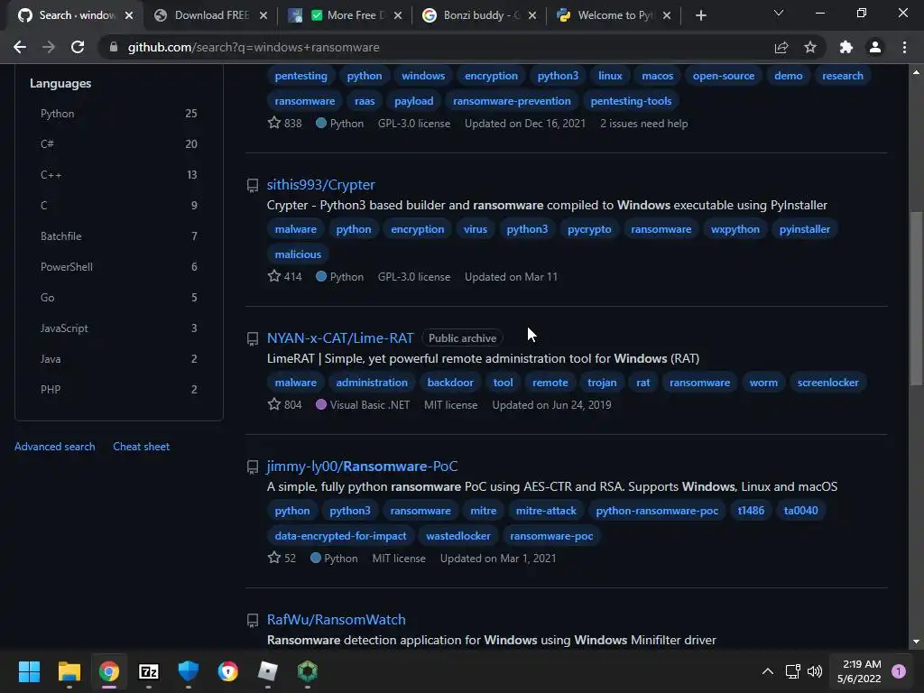The image size is (924, 693).
Task: Filter results by C# language
Action: pyautogui.click(x=118, y=143)
